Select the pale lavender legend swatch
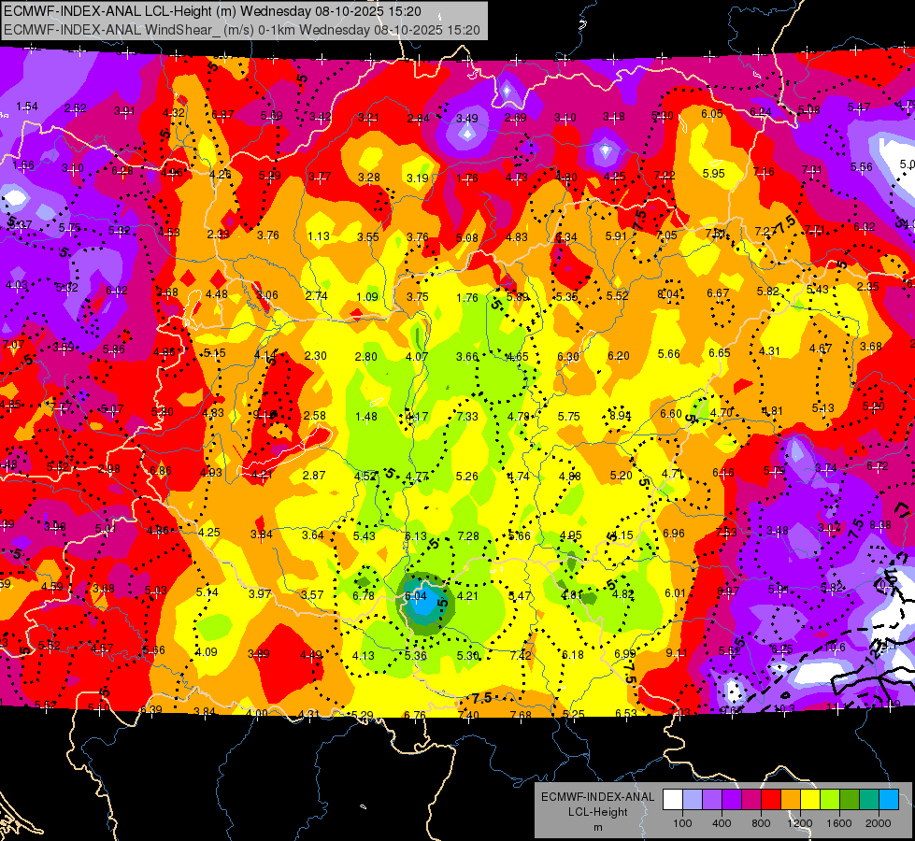 tap(693, 800)
